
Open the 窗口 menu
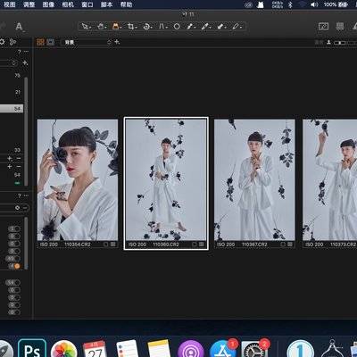(87, 4)
